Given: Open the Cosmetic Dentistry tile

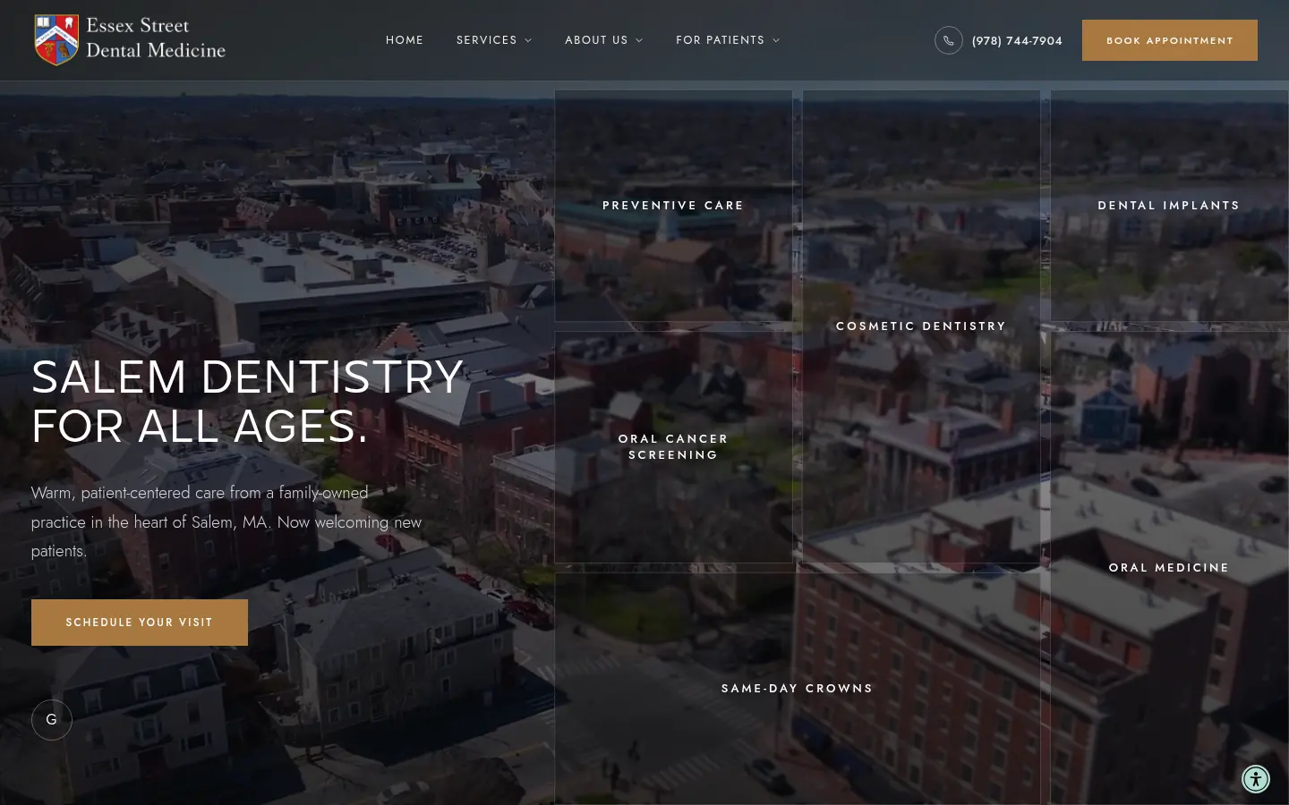Looking at the screenshot, I should (921, 326).
